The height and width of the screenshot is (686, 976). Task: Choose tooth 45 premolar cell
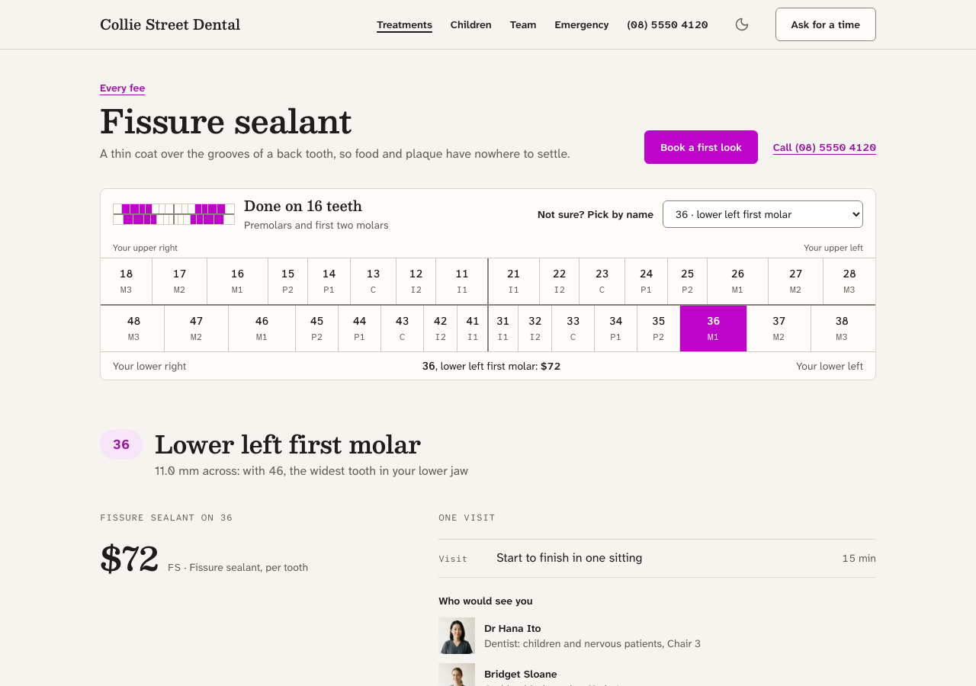(x=317, y=329)
